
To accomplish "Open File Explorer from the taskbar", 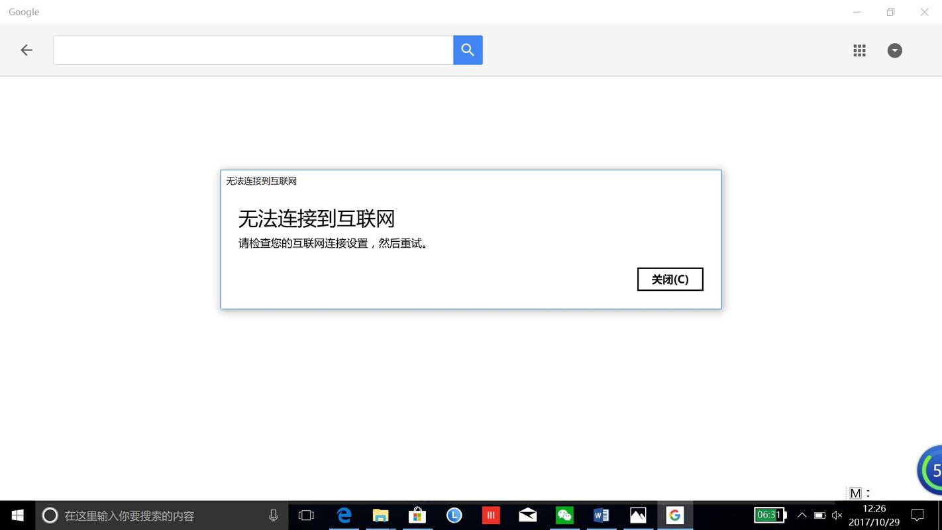I will (380, 515).
